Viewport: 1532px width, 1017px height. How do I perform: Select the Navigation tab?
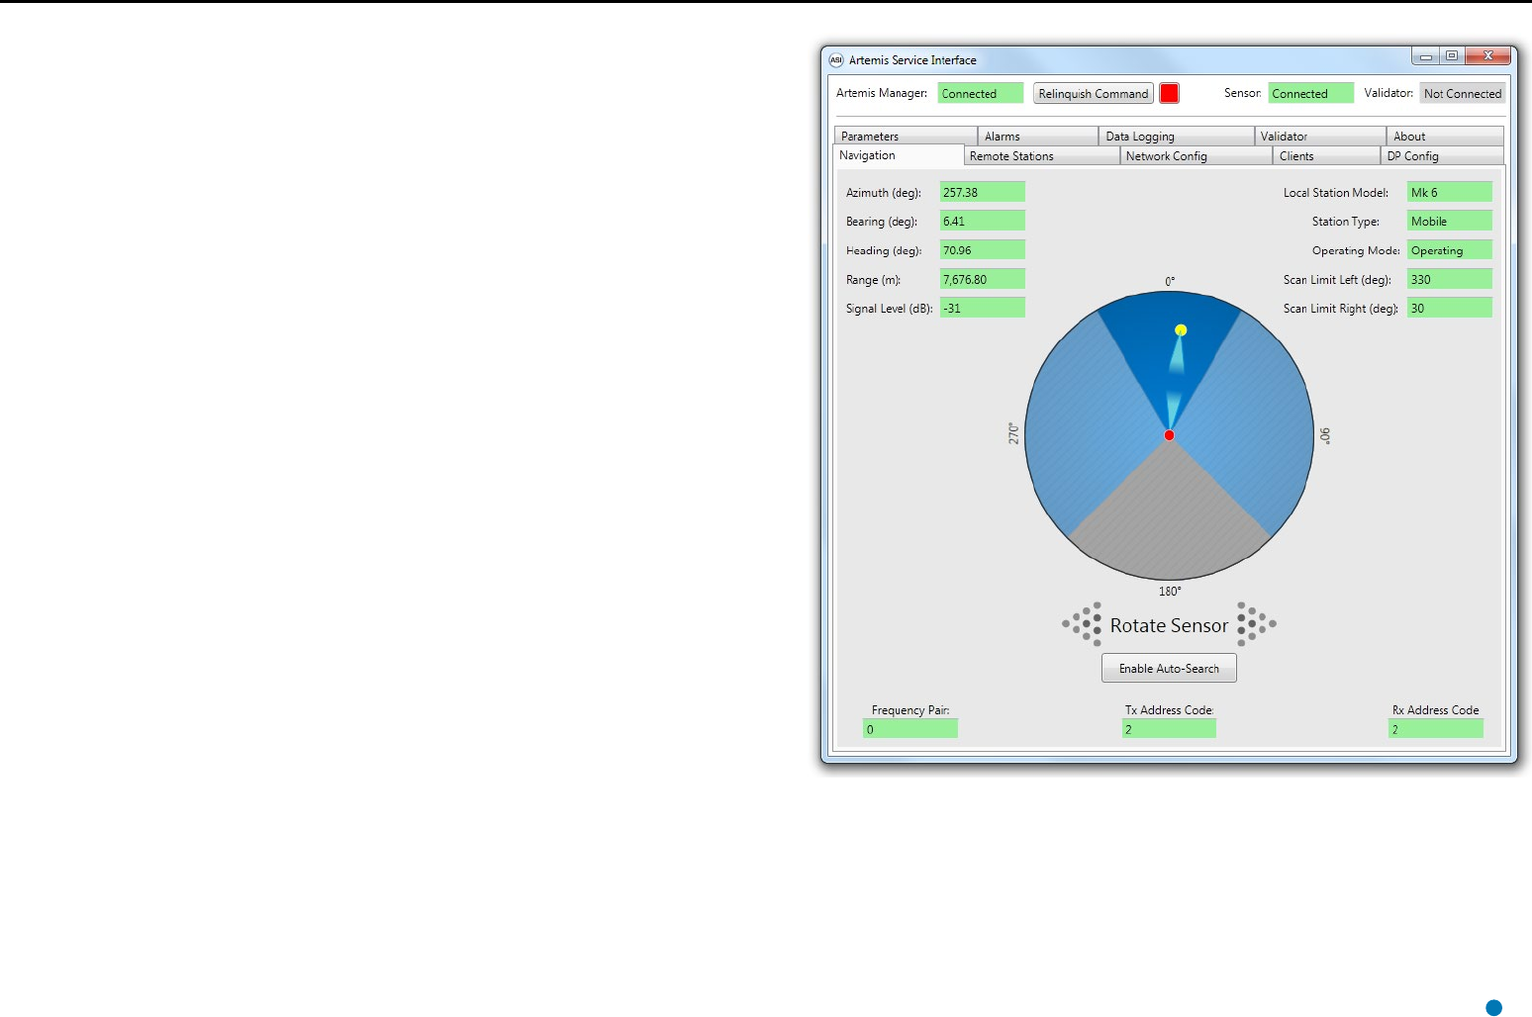(x=898, y=155)
